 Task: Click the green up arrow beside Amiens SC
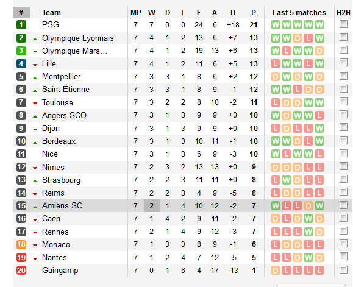click(35, 207)
